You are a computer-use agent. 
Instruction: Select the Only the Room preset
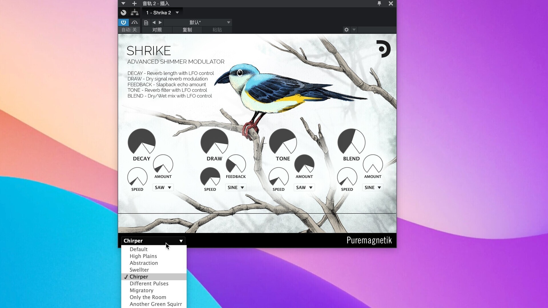(154, 297)
